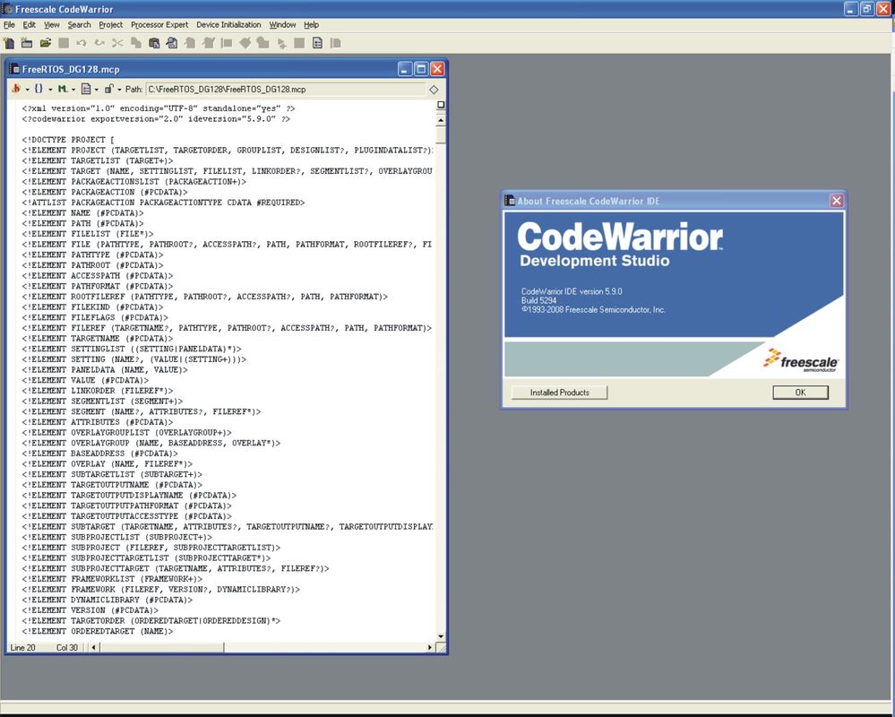Viewport: 895px width, 717px height.
Task: Click the Project Inspector document-list toolbar icon
Action: 317,43
